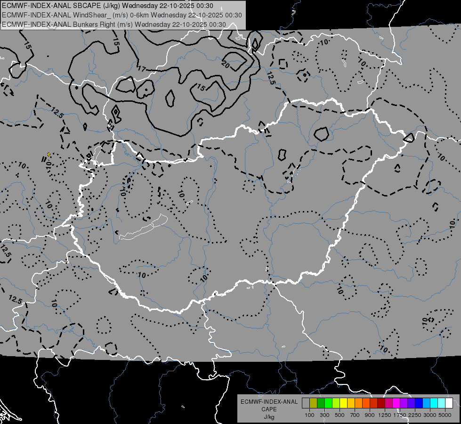Click the 1750 value in CAPE legend
Image resolution: width=461 pixels, height=424 pixels.
pos(400,415)
